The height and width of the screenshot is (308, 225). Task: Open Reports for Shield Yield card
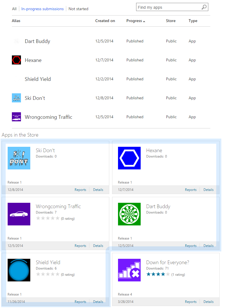(80, 302)
